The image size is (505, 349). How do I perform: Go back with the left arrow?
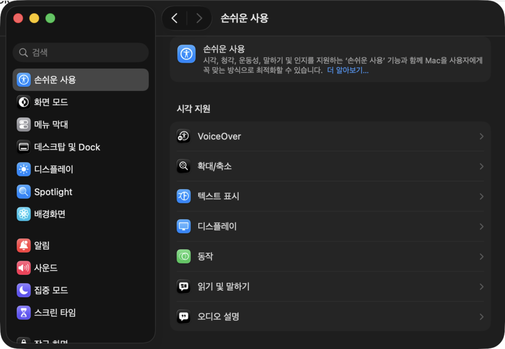(175, 18)
